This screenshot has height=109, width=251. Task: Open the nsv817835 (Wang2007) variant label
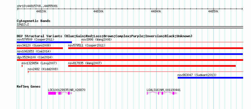click(85, 63)
